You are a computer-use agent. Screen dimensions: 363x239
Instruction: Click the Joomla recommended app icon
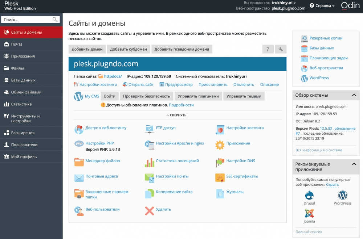point(309,213)
